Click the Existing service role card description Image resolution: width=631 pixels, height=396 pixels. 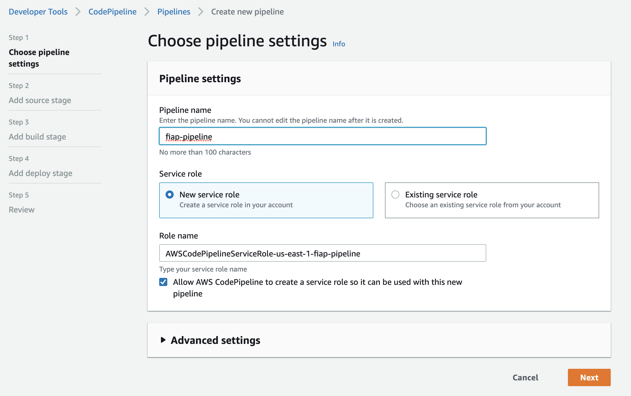(483, 205)
